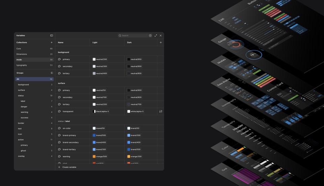The height and width of the screenshot is (186, 324).
Task: Toggle the Variables sidebar panel icon
Action: pyautogui.click(x=51, y=36)
